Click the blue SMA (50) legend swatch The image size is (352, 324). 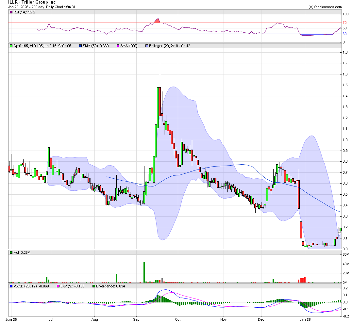80,46
